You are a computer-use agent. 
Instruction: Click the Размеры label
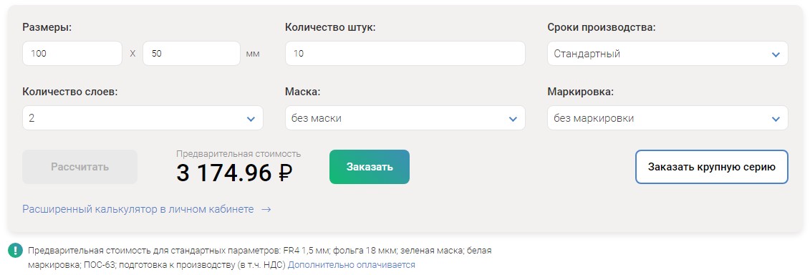[47, 27]
